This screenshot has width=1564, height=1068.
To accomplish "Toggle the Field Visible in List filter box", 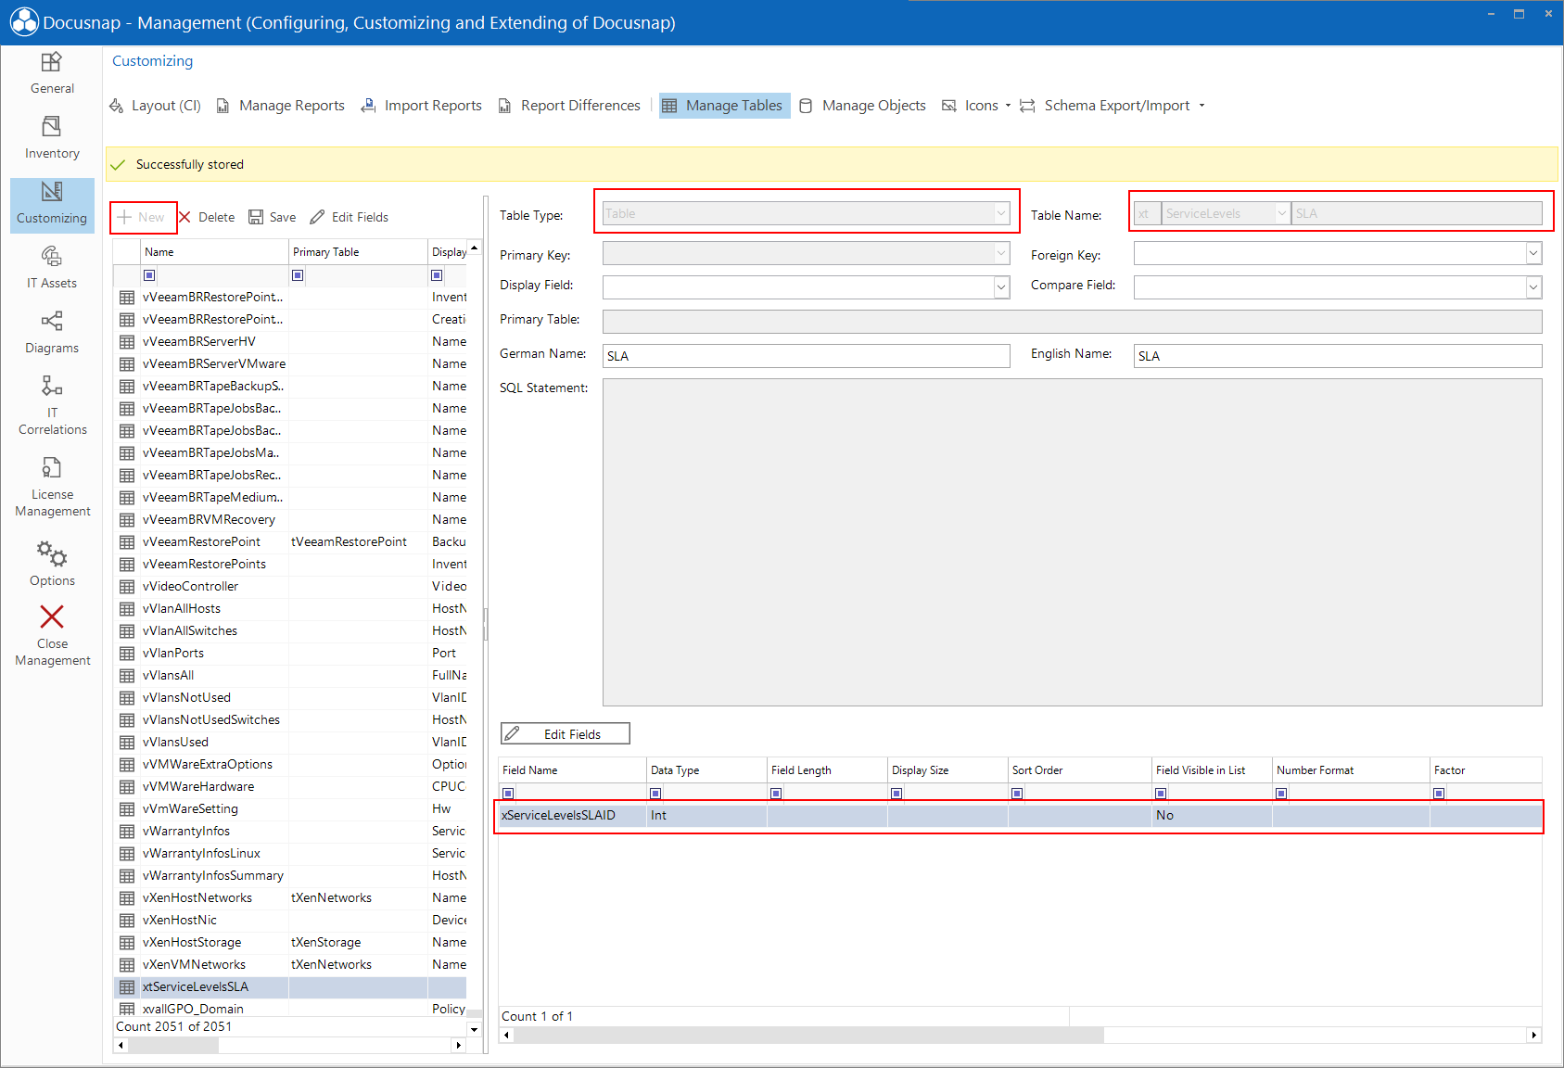I will pyautogui.click(x=1161, y=794).
